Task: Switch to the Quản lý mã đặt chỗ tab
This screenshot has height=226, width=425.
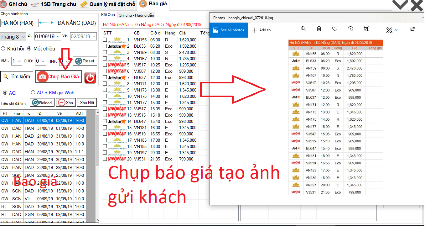Action: tap(108, 4)
